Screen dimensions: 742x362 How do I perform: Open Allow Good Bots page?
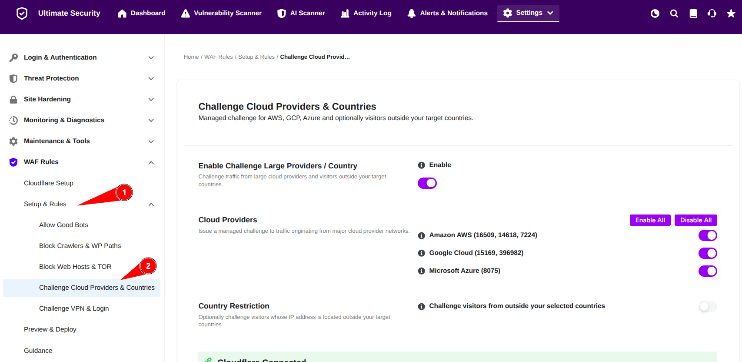[x=63, y=225]
